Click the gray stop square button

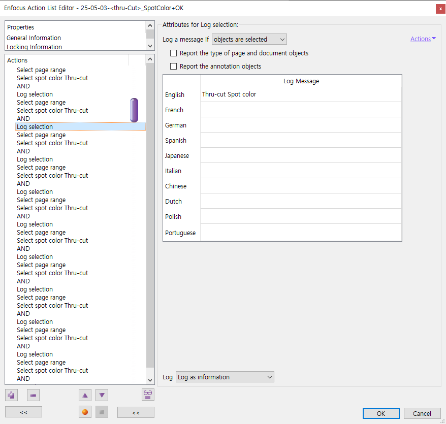tap(102, 412)
